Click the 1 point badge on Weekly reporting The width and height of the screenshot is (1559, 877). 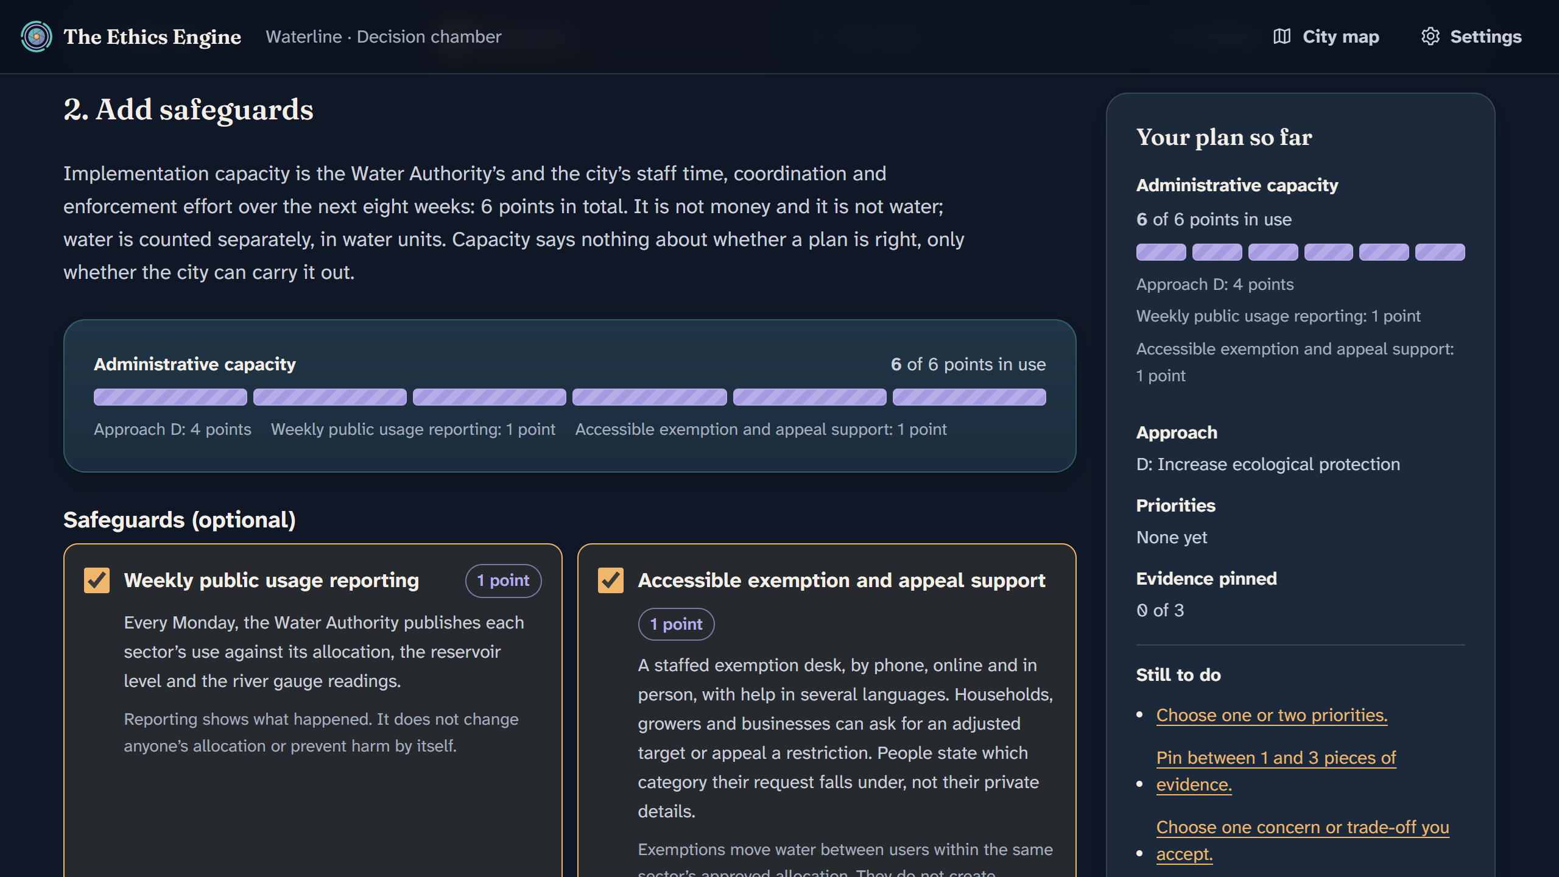point(503,580)
